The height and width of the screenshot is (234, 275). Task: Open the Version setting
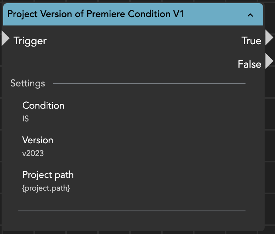tap(37, 140)
